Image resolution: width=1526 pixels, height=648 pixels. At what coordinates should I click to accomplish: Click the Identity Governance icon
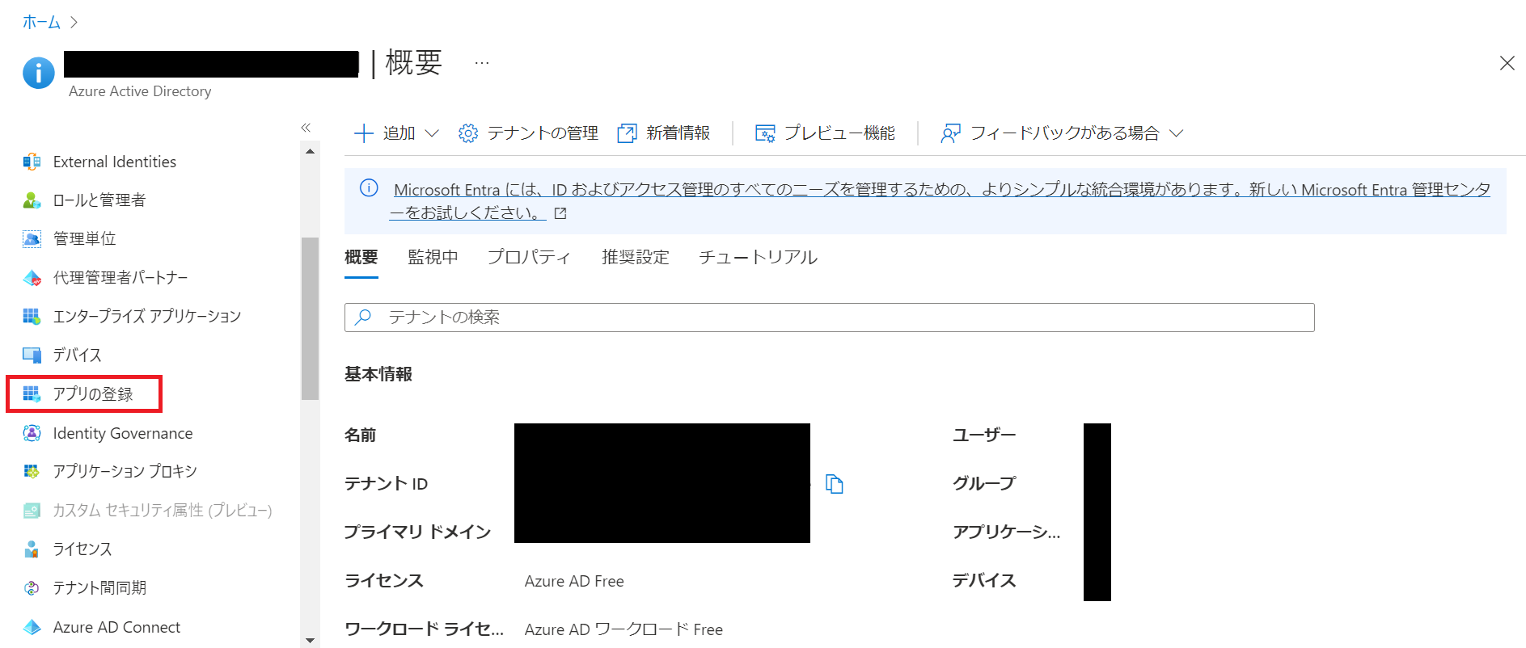32,433
